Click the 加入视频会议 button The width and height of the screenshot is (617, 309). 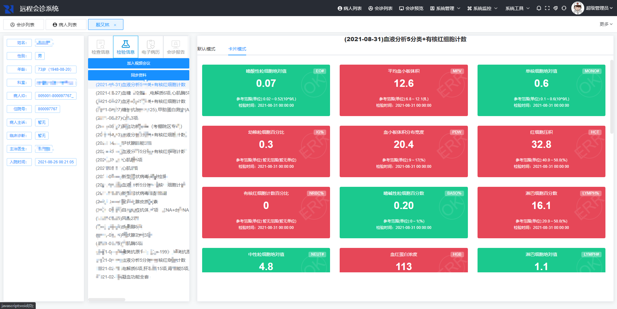(139, 63)
